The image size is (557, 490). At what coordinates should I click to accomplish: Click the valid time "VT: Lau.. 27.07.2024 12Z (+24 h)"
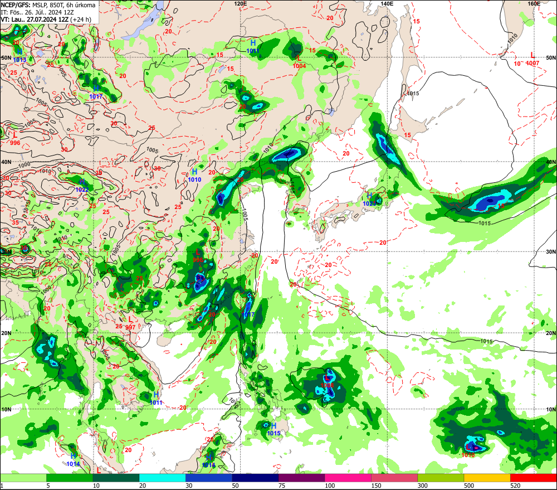(46, 20)
